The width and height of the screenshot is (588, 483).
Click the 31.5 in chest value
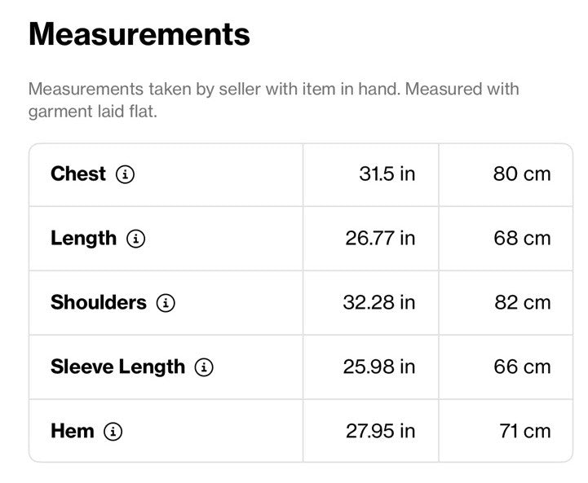(387, 174)
